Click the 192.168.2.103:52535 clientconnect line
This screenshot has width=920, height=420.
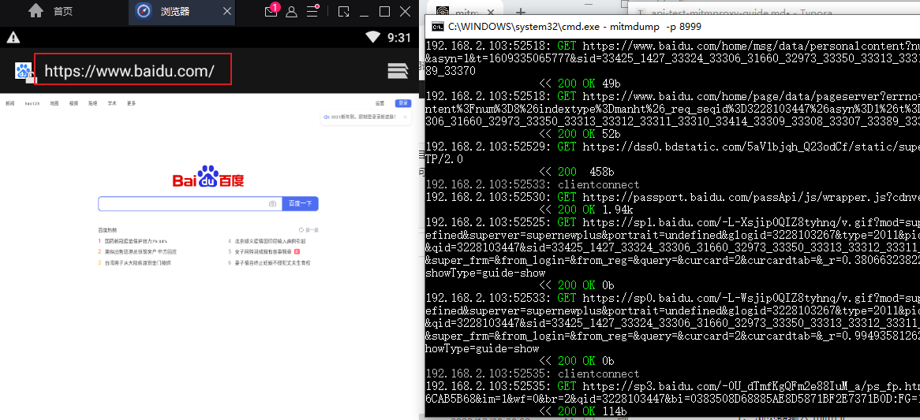[532, 374]
